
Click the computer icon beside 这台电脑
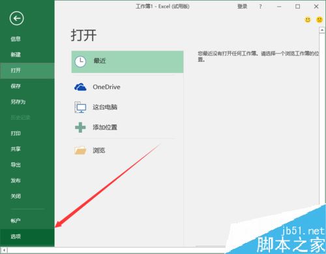pyautogui.click(x=80, y=107)
